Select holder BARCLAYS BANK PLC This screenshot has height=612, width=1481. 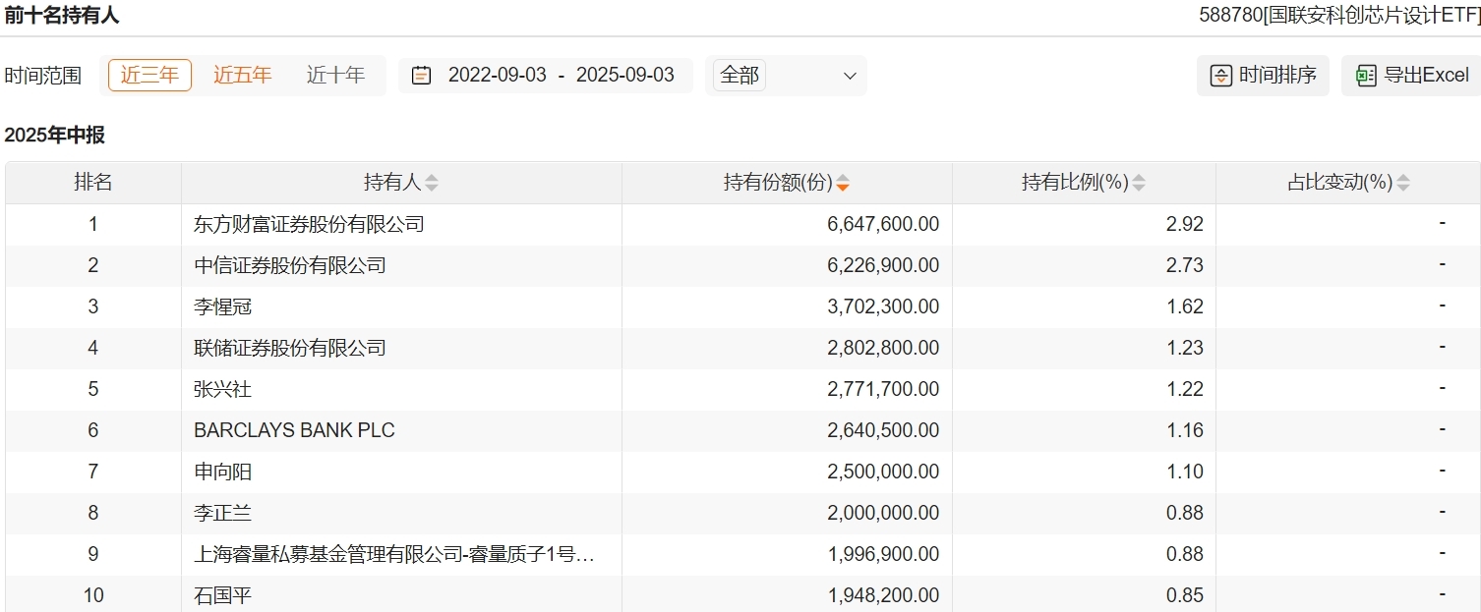pos(294,430)
